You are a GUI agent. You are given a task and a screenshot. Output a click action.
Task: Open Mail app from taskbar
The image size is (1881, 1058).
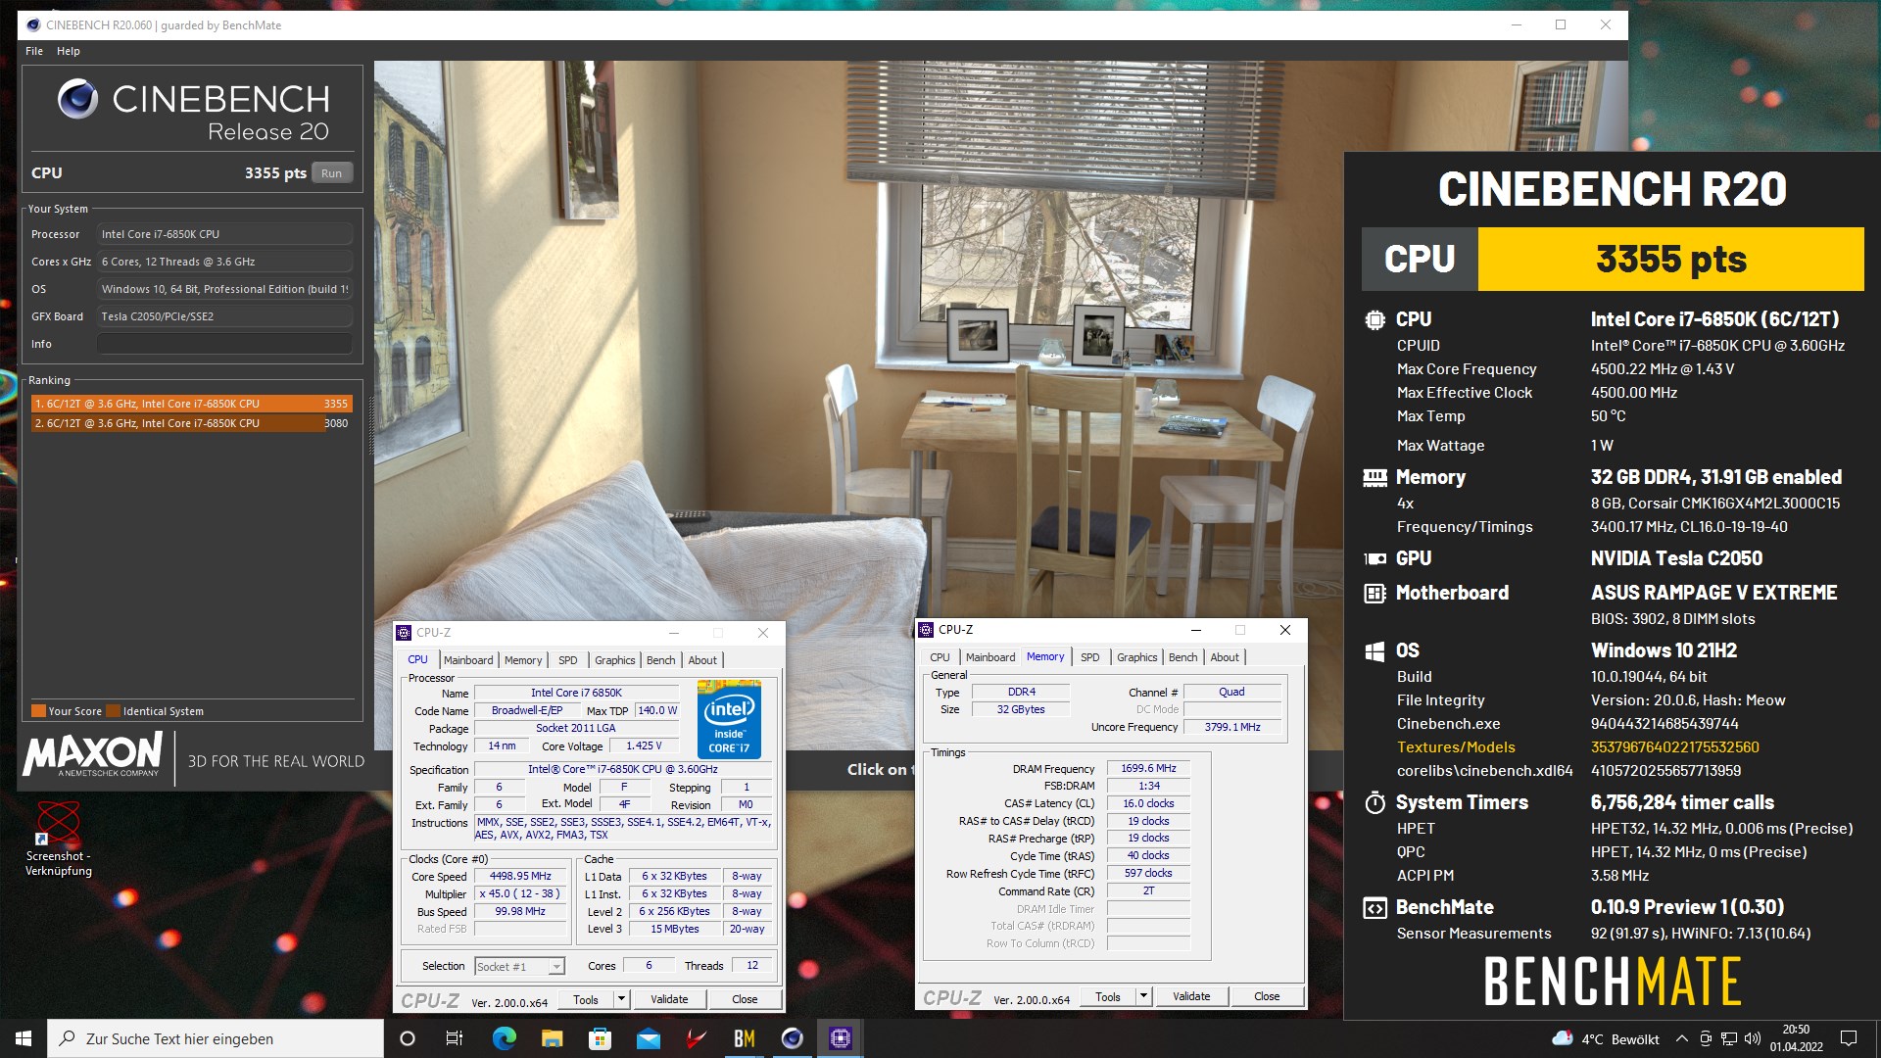648,1038
